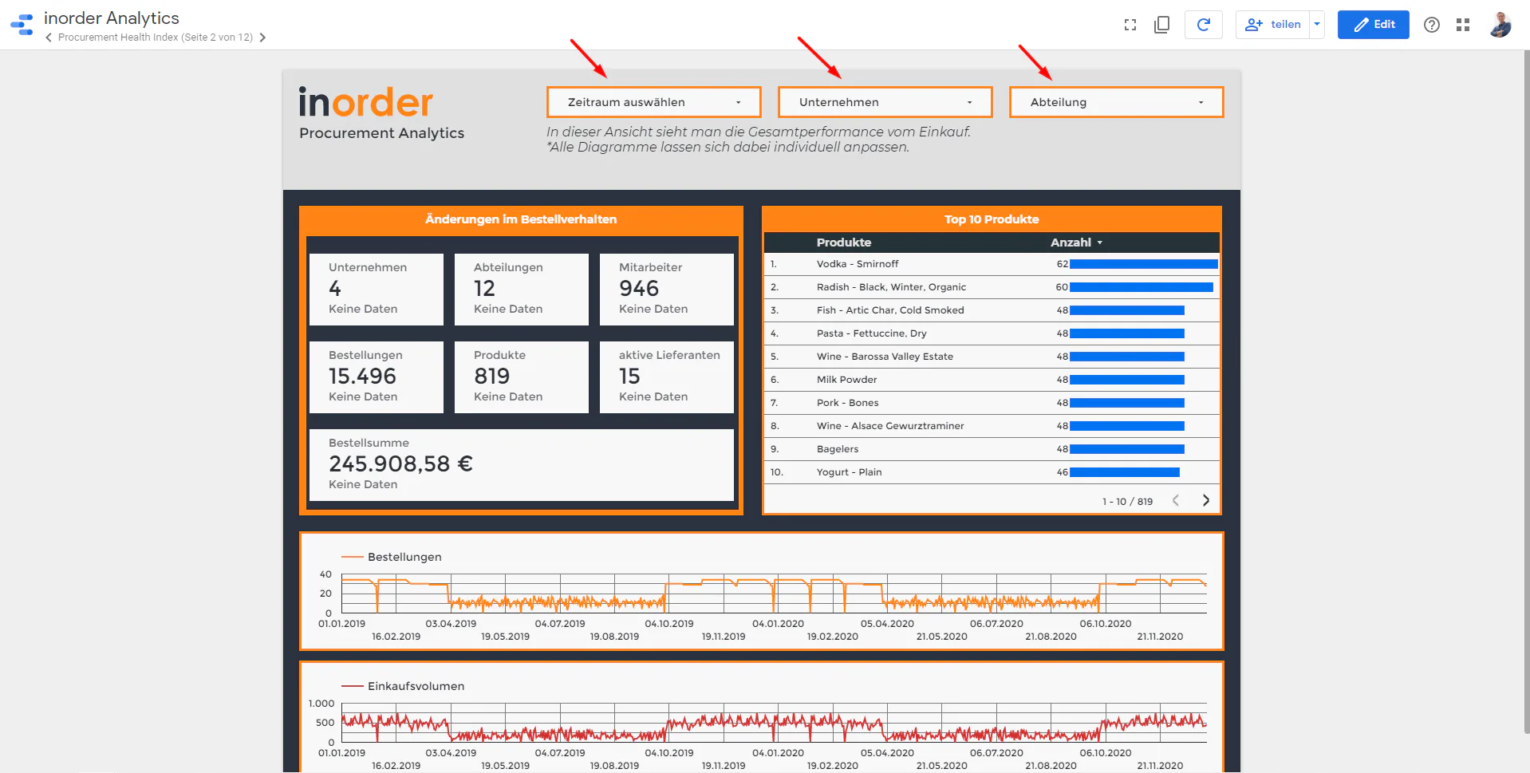1530x773 pixels.
Task: Expand share options arrow beside teilen
Action: click(x=1317, y=25)
